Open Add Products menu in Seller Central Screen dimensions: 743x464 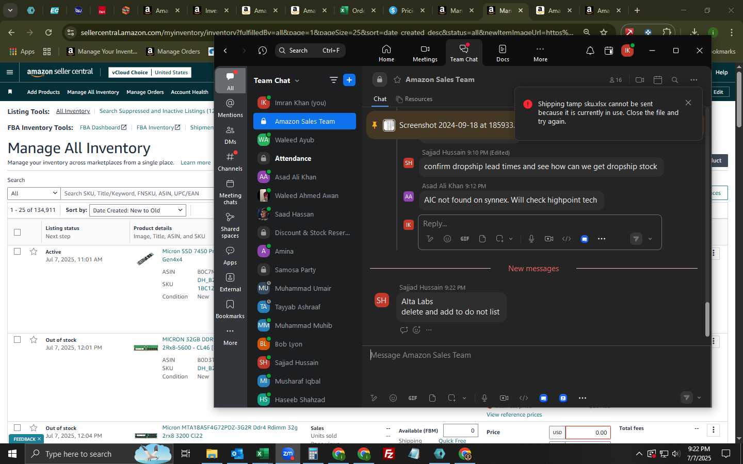(43, 92)
